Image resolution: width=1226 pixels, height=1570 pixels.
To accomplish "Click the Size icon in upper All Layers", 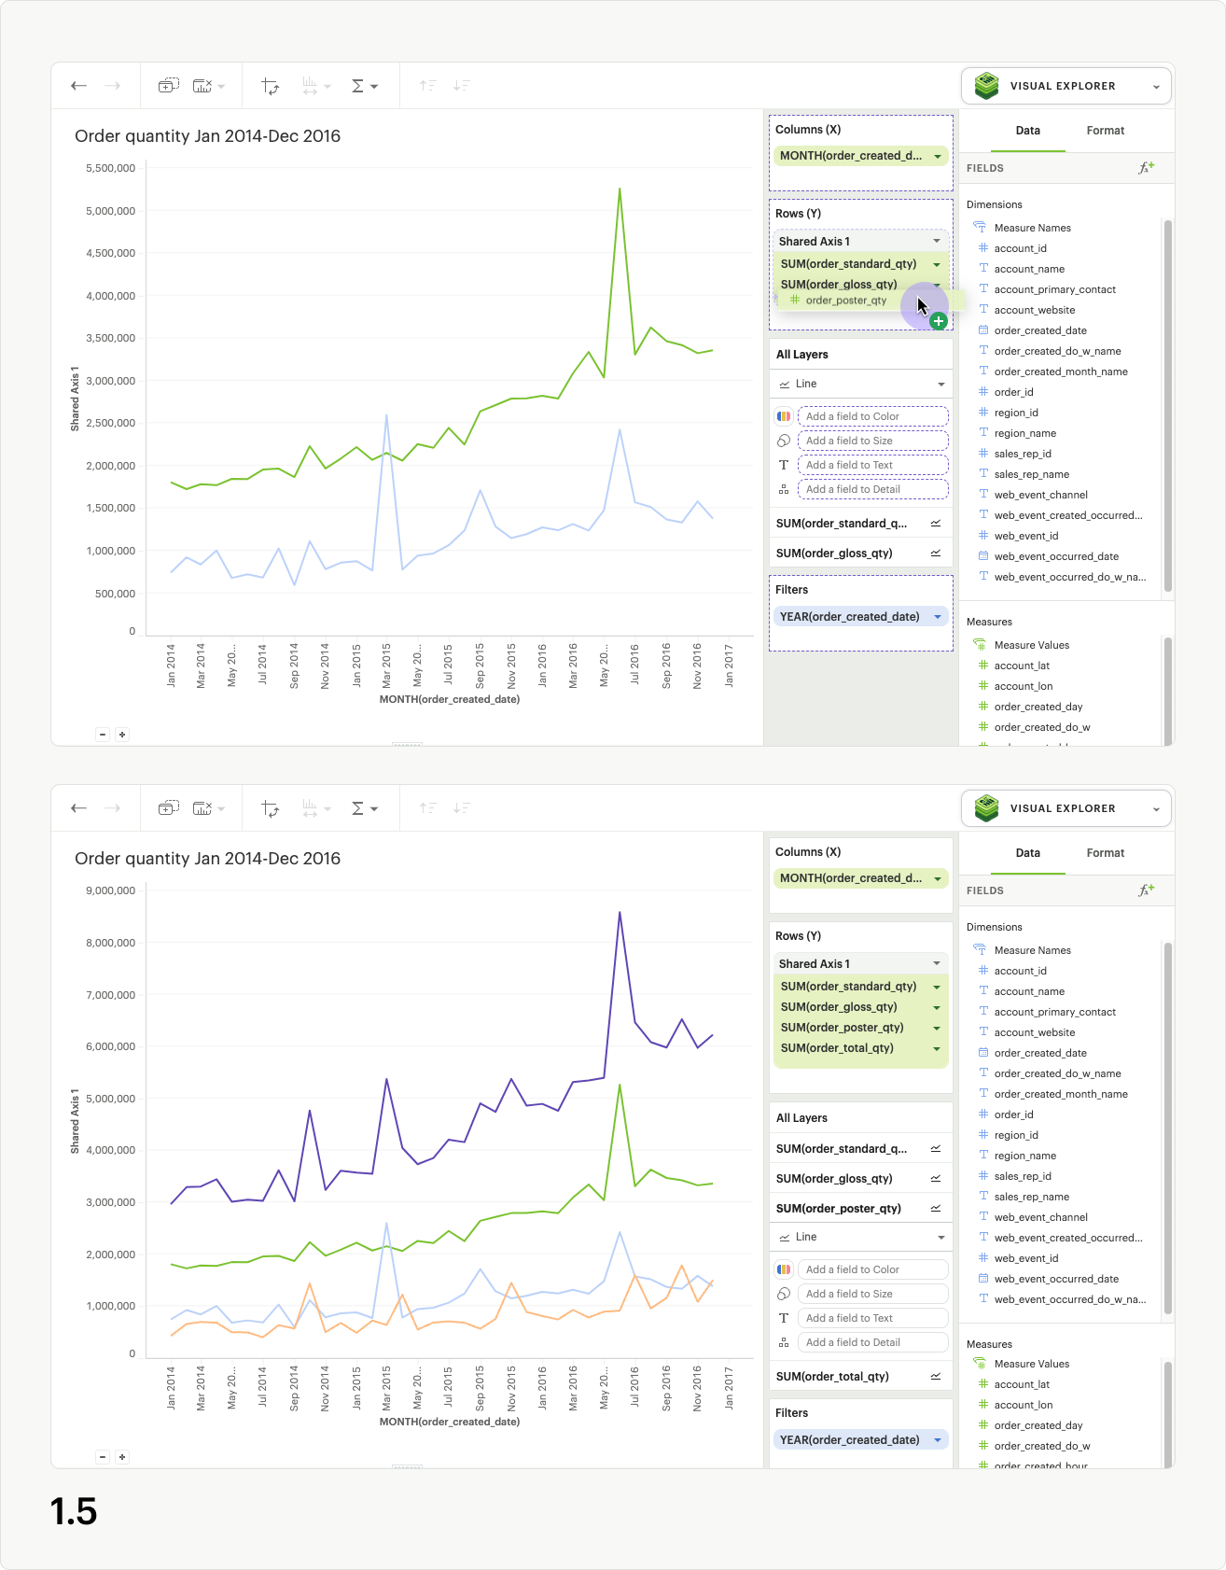I will pos(784,441).
